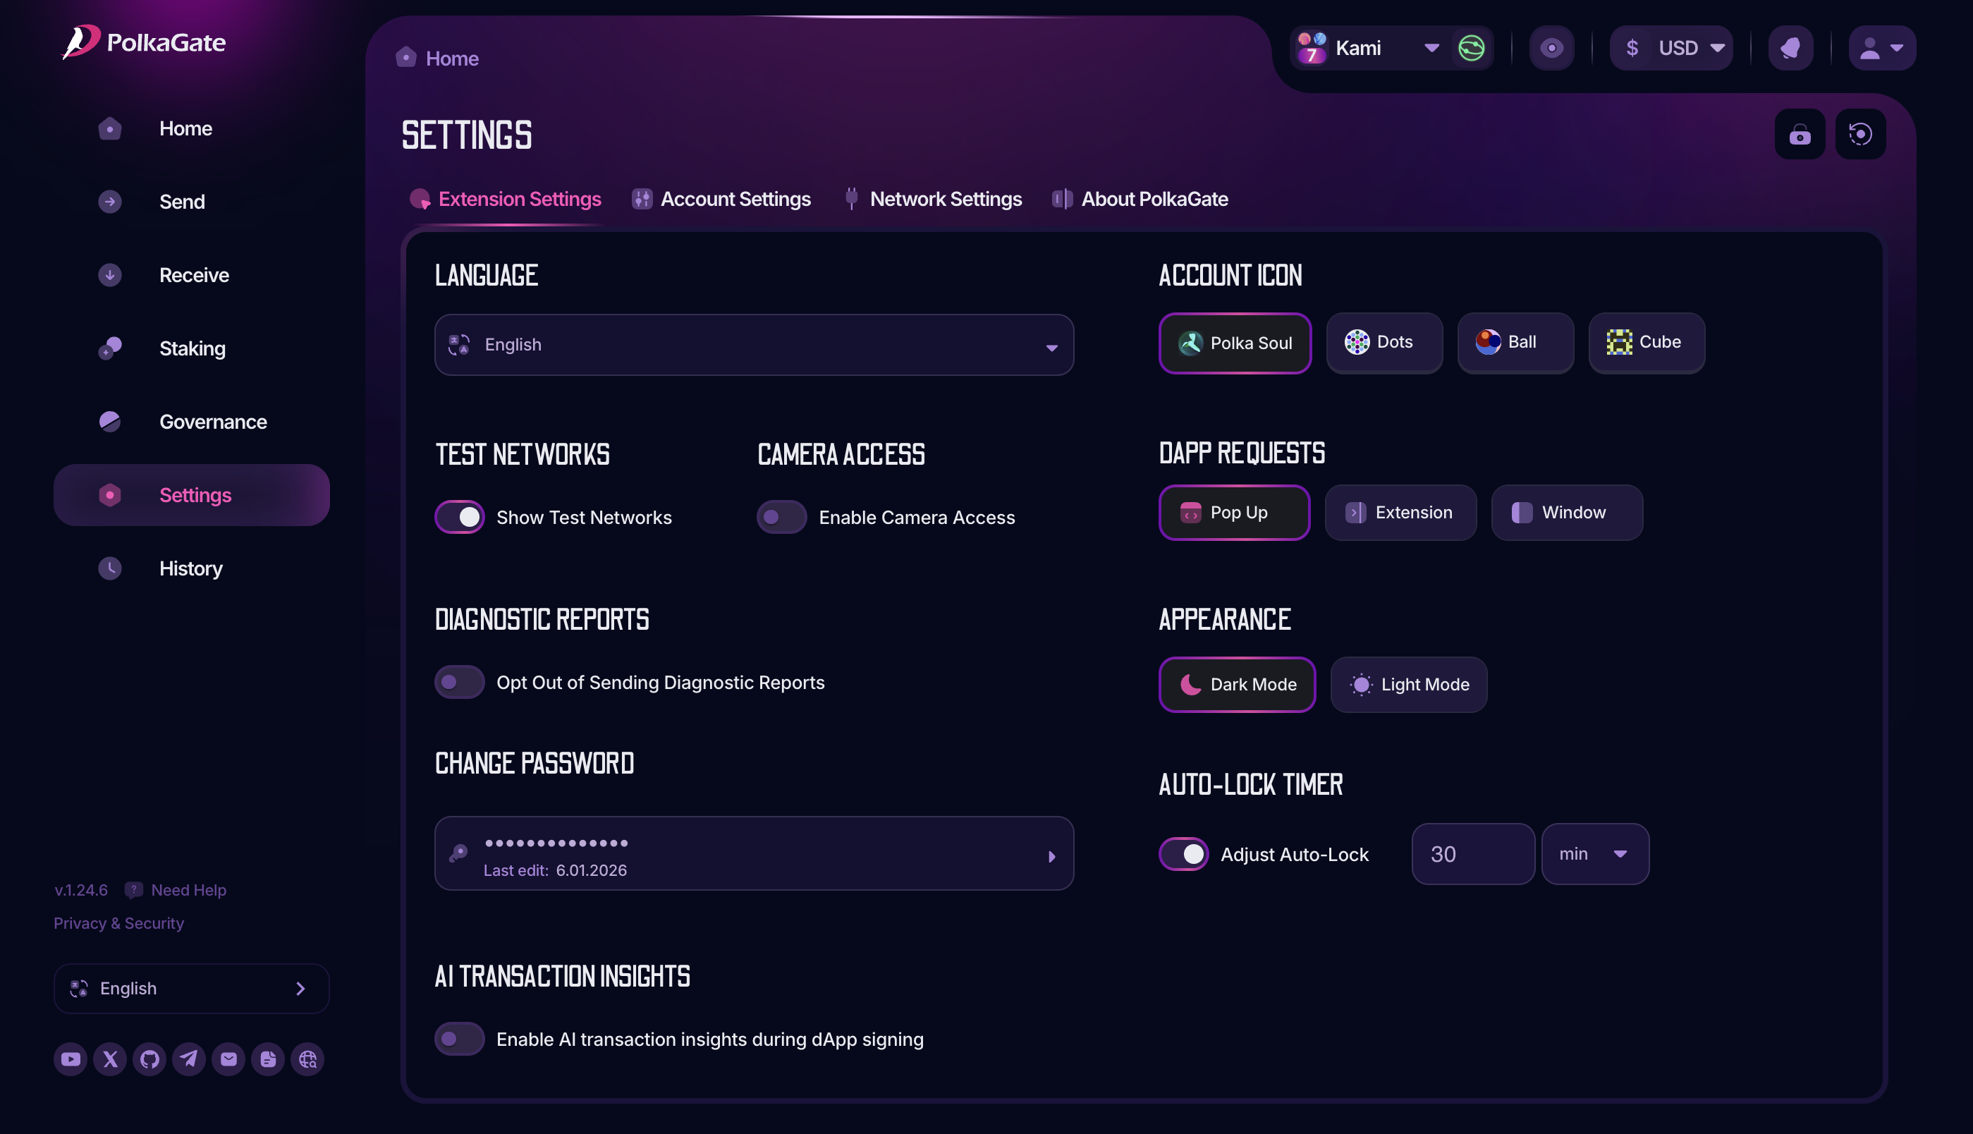Open the min time unit dropdown

[x=1594, y=855]
